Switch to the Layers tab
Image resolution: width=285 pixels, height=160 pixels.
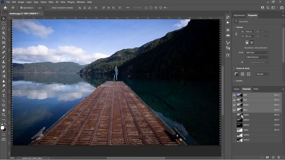[x=236, y=89]
